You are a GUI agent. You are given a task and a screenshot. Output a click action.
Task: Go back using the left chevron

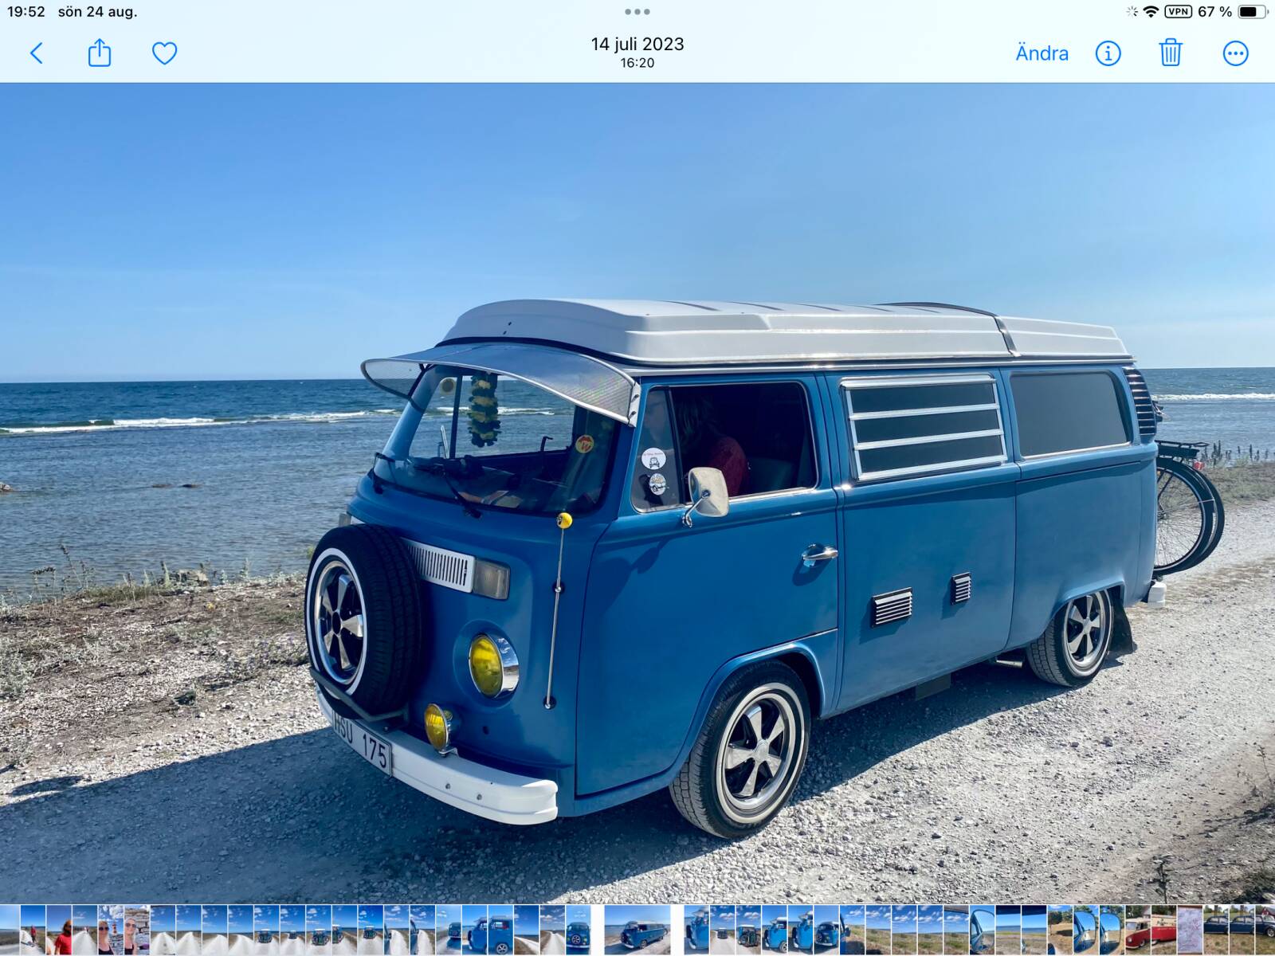[x=36, y=53]
